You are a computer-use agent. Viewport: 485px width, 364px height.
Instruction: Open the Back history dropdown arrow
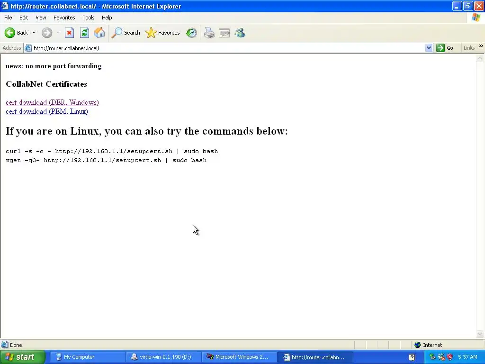[34, 33]
